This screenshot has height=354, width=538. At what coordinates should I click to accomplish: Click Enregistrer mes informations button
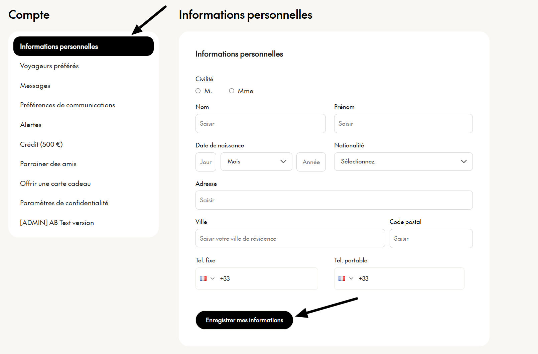244,320
